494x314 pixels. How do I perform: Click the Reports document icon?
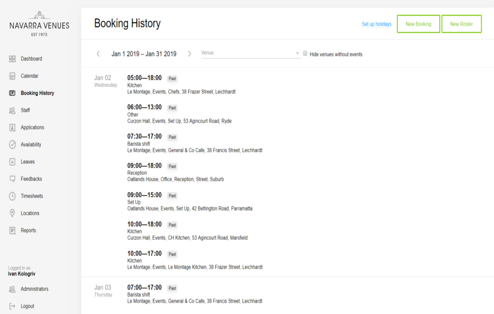coord(13,230)
